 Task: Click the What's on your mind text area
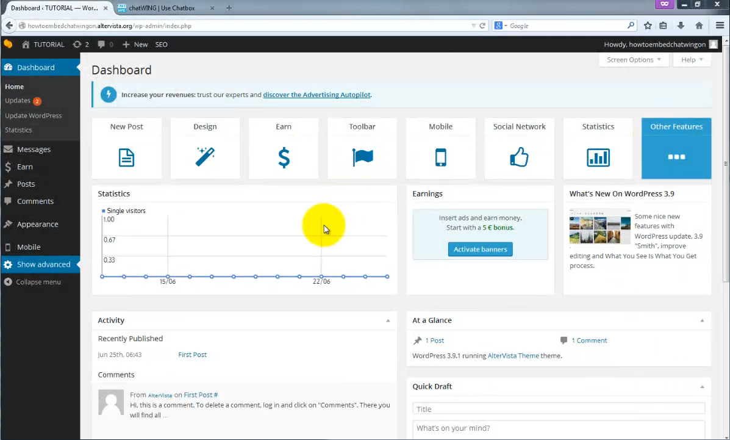click(x=559, y=429)
